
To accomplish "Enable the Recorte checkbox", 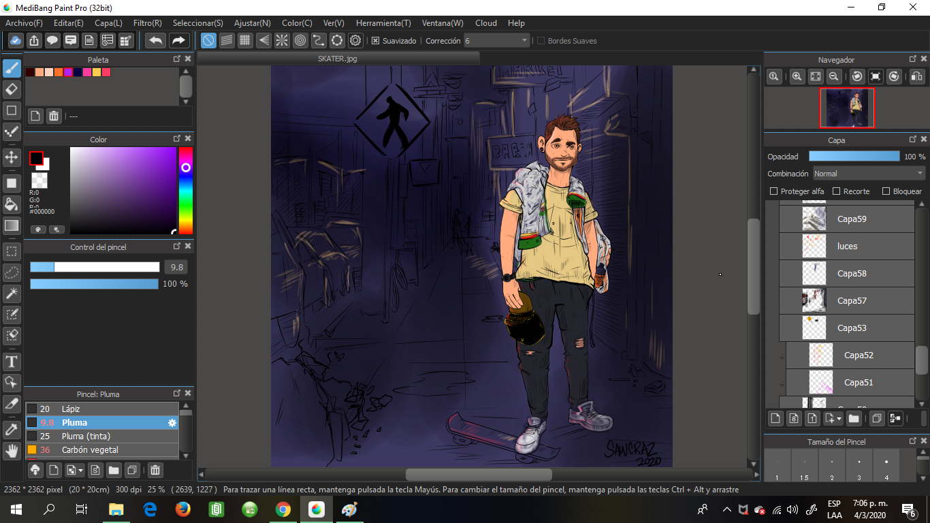I will 836,191.
